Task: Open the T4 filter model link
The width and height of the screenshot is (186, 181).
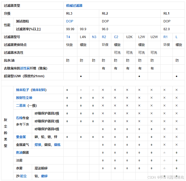Action: tap(68, 37)
